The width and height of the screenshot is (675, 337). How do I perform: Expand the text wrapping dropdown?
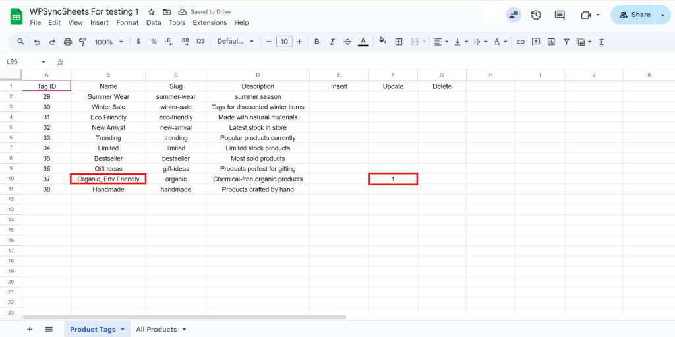tap(486, 42)
